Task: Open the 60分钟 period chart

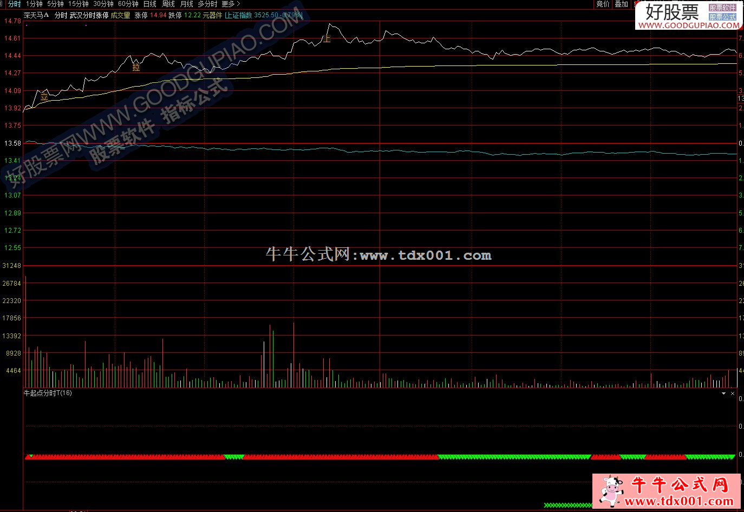Action: click(x=128, y=4)
